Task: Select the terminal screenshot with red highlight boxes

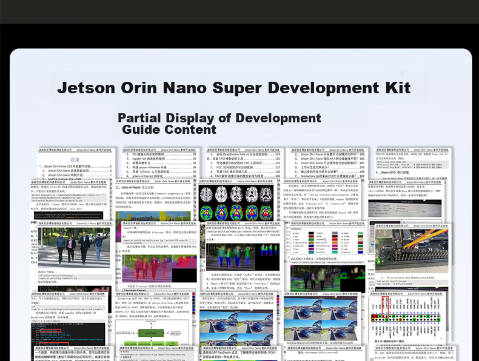Action: (x=68, y=335)
